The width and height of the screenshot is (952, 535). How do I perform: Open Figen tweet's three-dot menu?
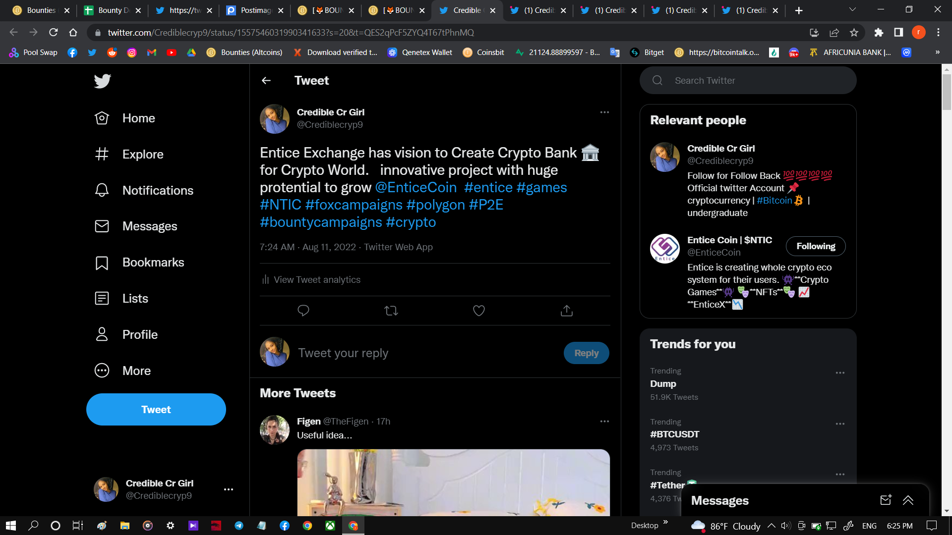[604, 422]
